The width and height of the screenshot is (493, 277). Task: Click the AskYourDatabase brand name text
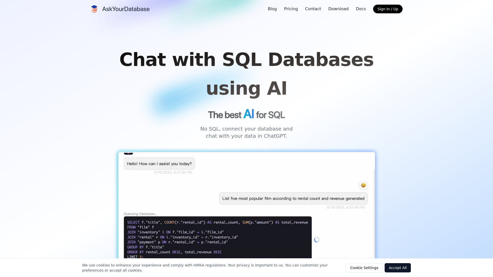click(x=126, y=9)
